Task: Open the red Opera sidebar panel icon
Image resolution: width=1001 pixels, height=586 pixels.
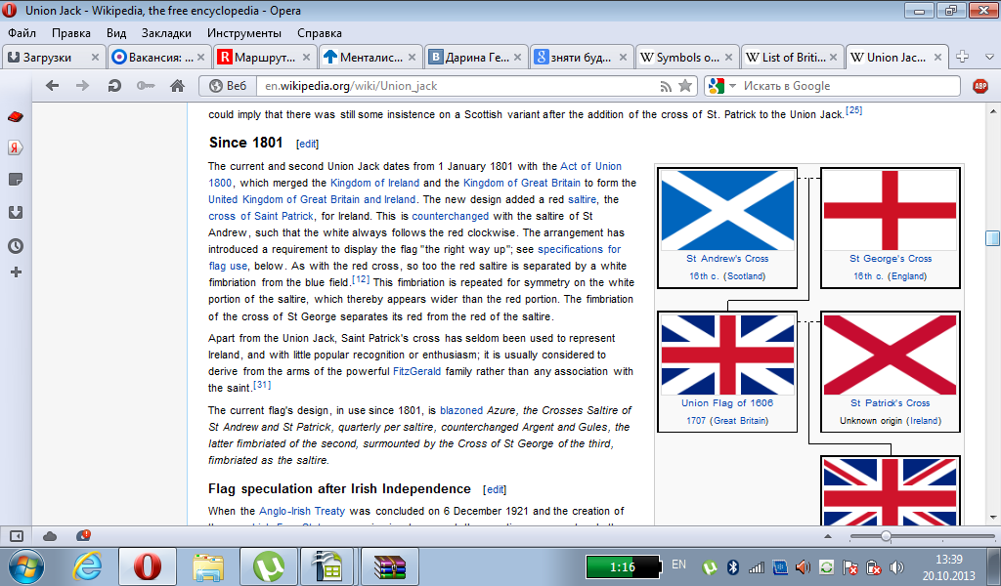Action: pos(16,116)
